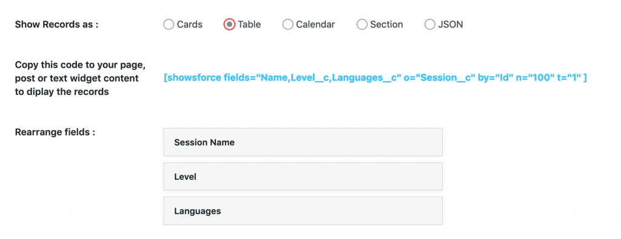Click the blue showsforce shortcode text
Viewport: 621px width, 239px height.
375,78
